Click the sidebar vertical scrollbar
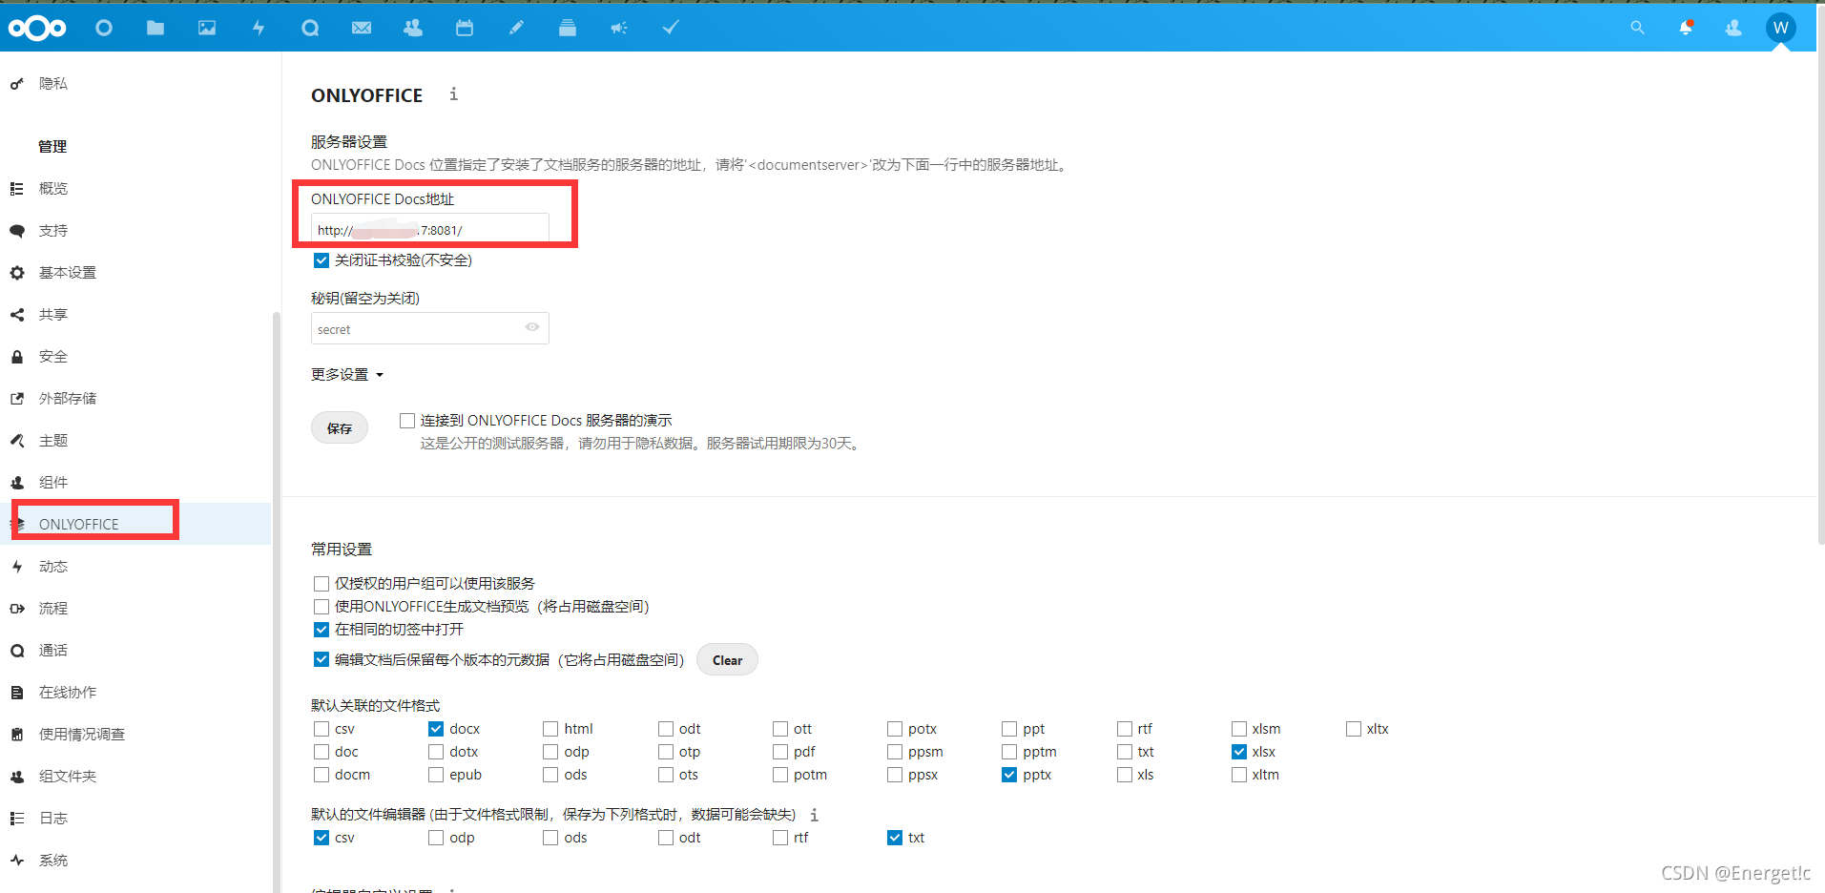 click(277, 601)
